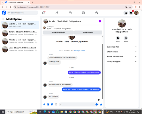
Task: Open the site information icon in address bar
Action: click(15, 7)
